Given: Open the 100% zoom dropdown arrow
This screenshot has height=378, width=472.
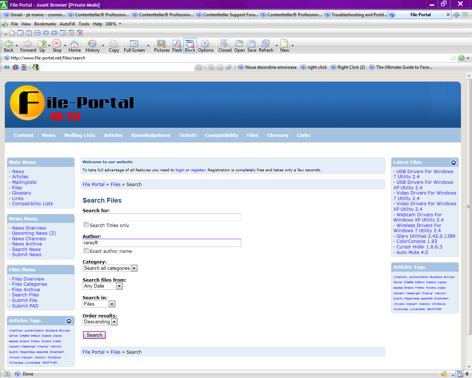Looking at the screenshot, I should (120, 24).
